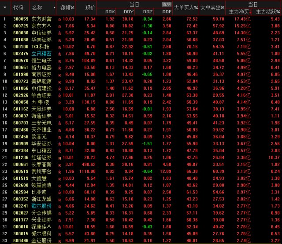The height and width of the screenshot is (244, 282).
Task: Sort by 大单卖出% column header
Action: point(212,7)
